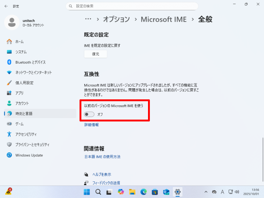Select the システム sidebar icon
The image size is (264, 198).
10,52
